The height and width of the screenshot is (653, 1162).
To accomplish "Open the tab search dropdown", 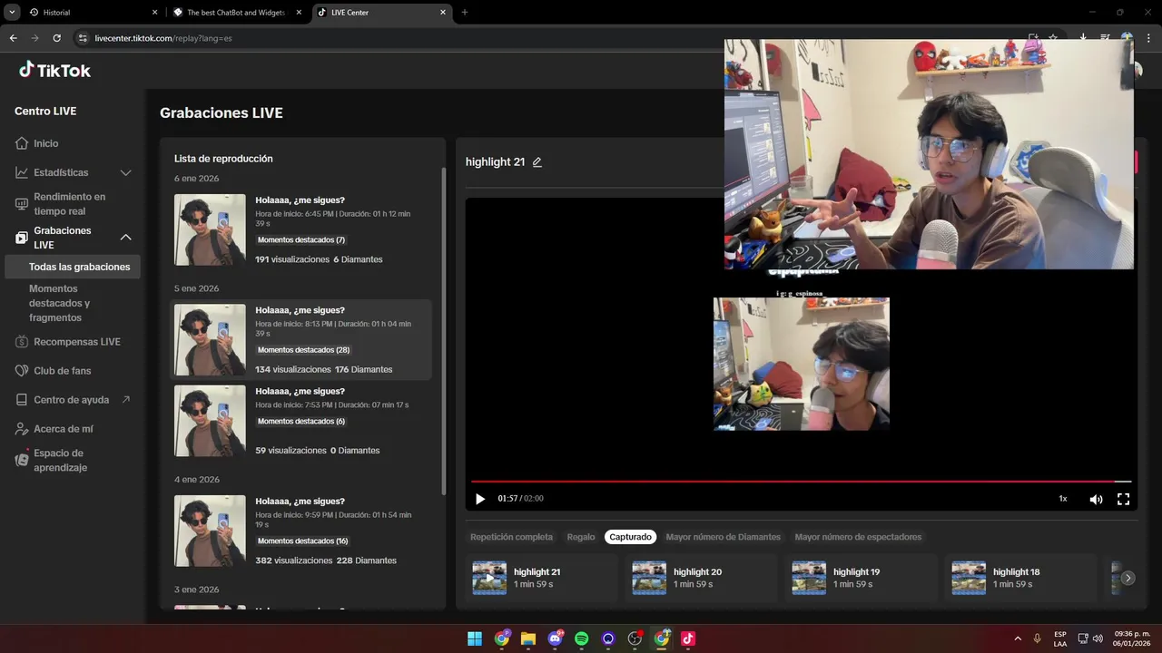I will coord(12,13).
